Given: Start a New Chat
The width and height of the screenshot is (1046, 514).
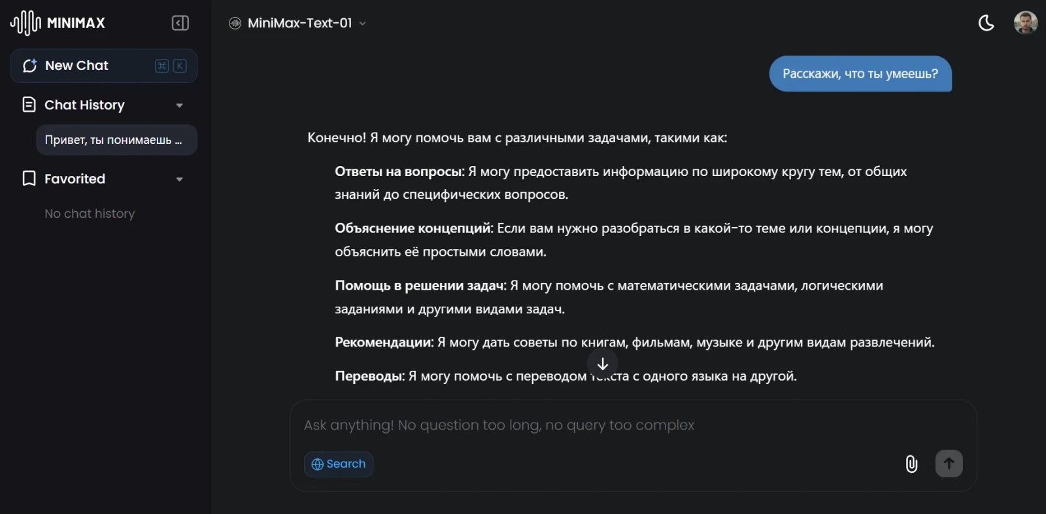Looking at the screenshot, I should tap(76, 65).
